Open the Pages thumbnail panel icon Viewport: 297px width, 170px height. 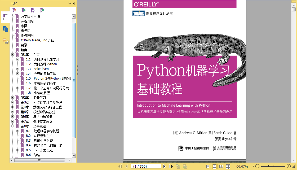tap(6, 29)
